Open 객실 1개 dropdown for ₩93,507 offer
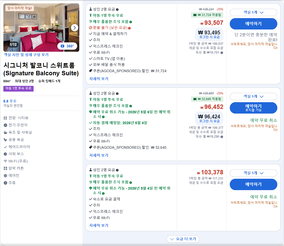This screenshot has width=284, height=246. click(x=253, y=12)
